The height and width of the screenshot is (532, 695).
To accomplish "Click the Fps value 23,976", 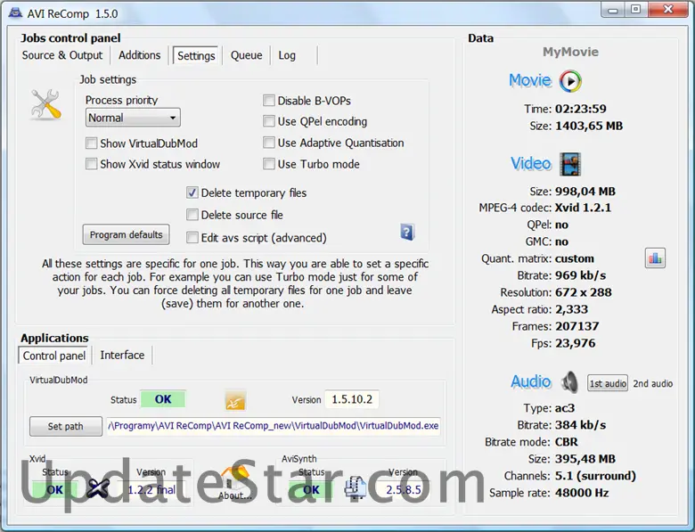I will tap(576, 344).
